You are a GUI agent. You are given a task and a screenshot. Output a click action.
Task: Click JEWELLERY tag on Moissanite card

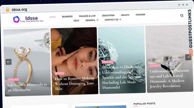(108, 62)
